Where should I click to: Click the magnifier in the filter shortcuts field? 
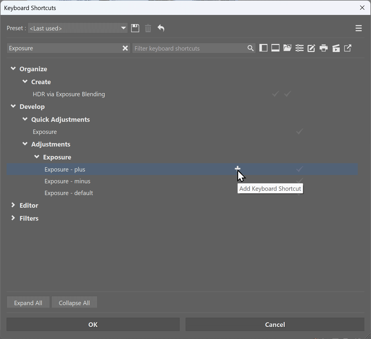[x=250, y=48]
